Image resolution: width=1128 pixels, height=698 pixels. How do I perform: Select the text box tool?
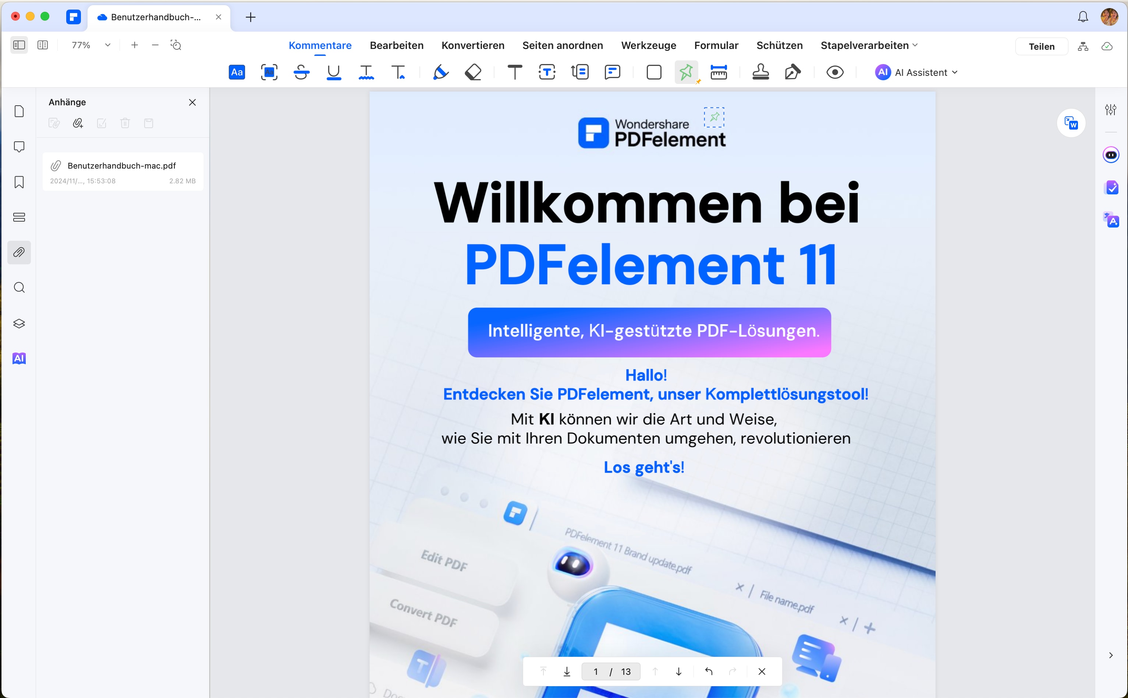(x=547, y=72)
